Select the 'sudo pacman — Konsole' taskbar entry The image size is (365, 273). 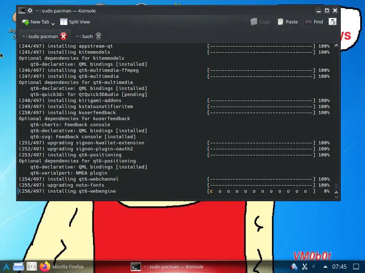[167, 267]
